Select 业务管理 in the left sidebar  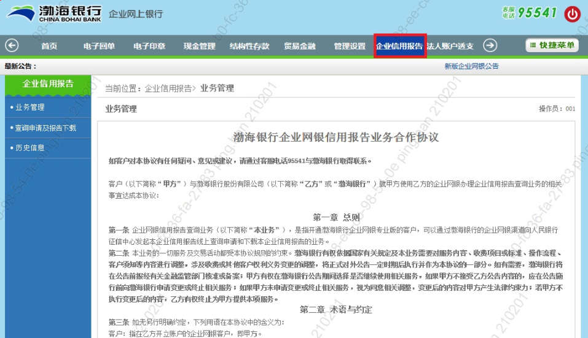[x=30, y=107]
